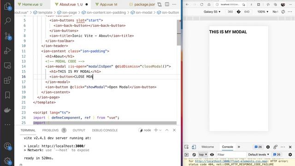
Task: Switch to DevTools Welcome tab
Action: [207, 147]
